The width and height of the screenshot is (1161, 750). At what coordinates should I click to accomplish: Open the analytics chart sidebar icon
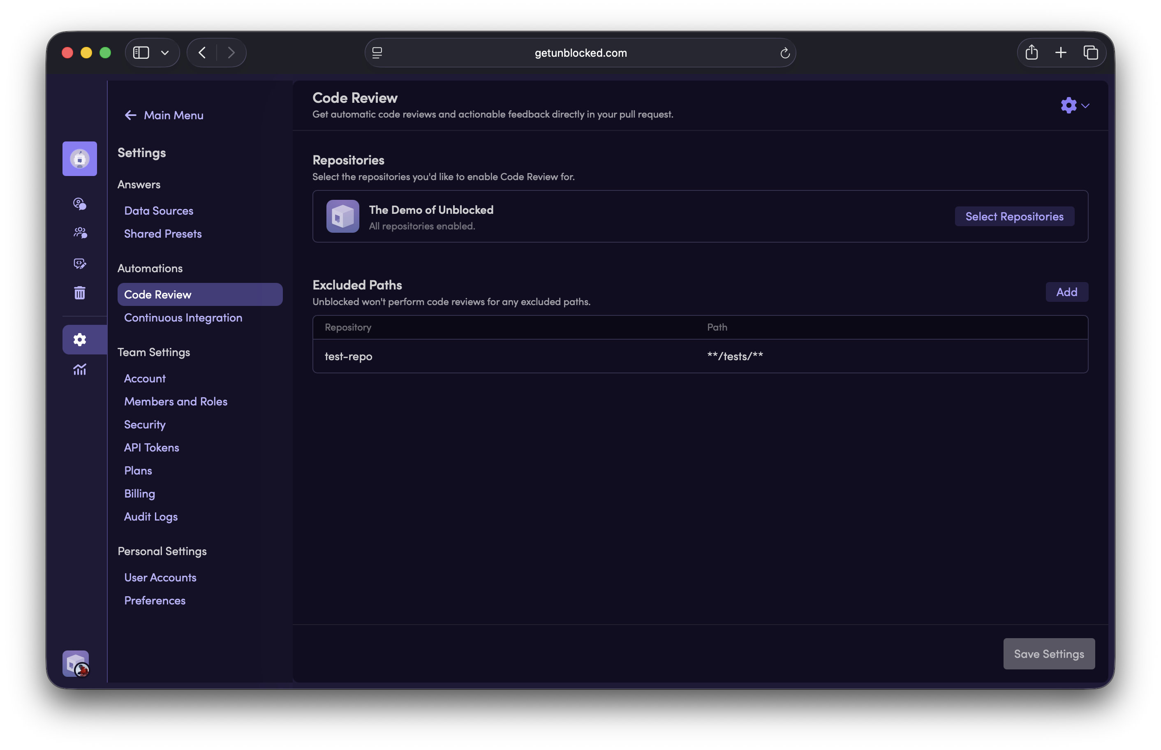click(79, 370)
